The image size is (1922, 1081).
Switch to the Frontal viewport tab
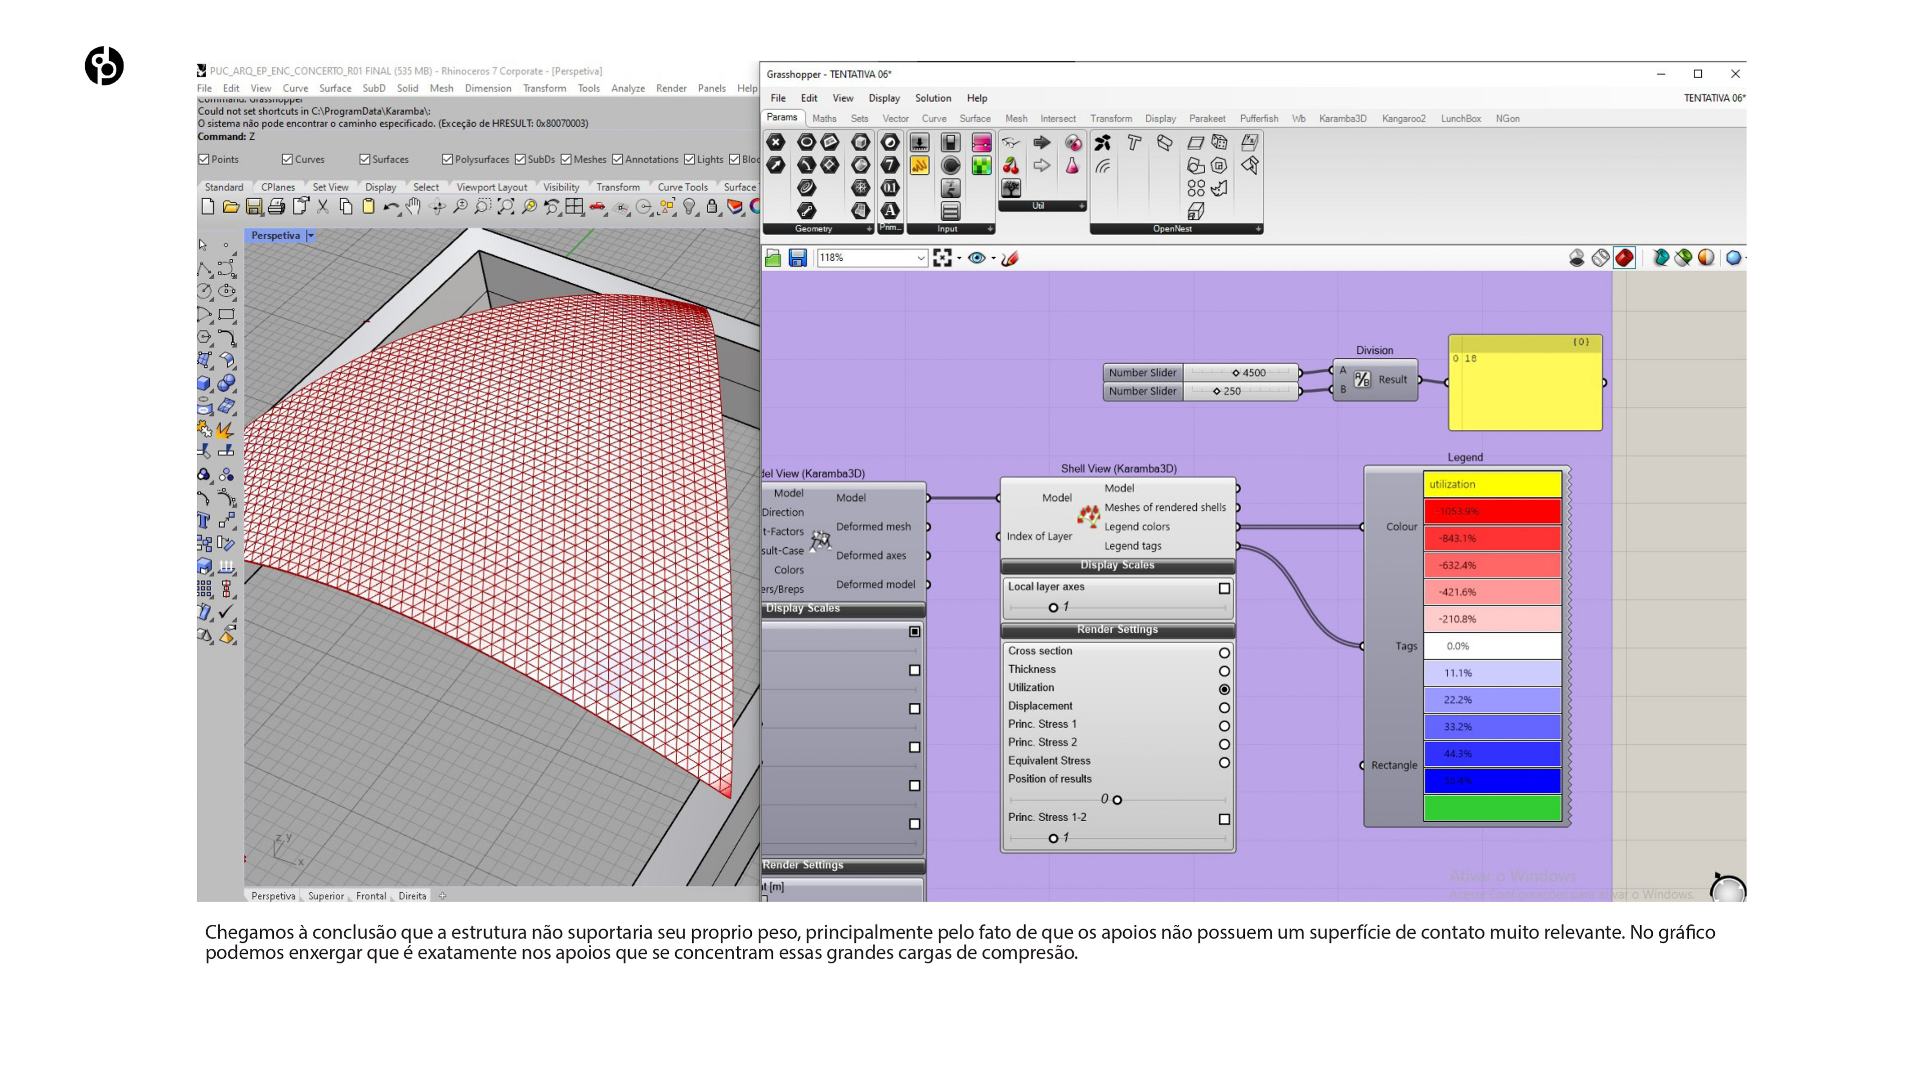371,896
